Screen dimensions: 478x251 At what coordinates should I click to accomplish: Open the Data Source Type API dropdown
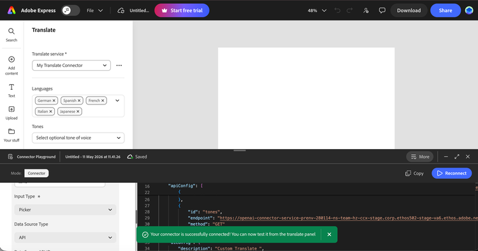pos(65,237)
